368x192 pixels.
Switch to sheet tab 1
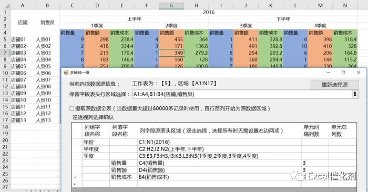point(30,190)
